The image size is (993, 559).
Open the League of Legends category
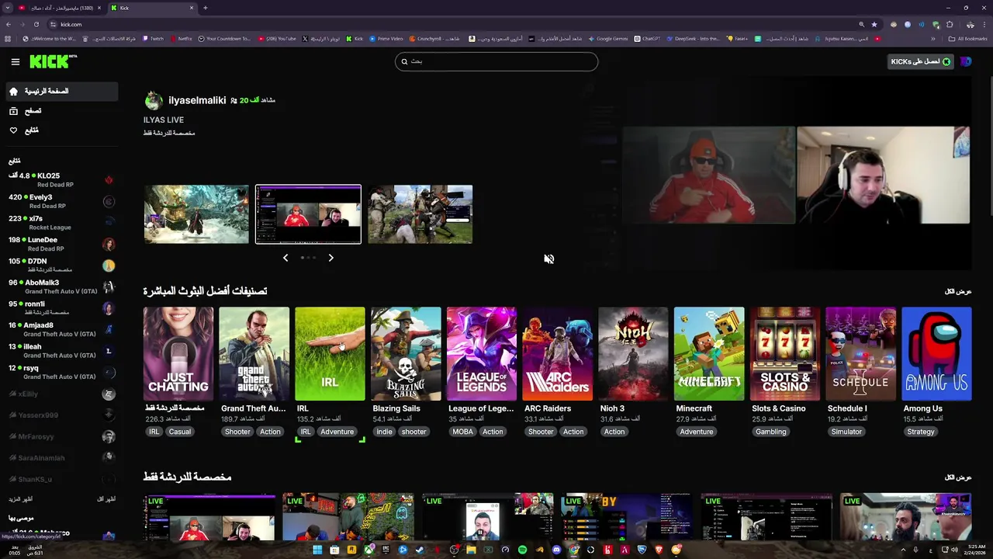click(481, 354)
